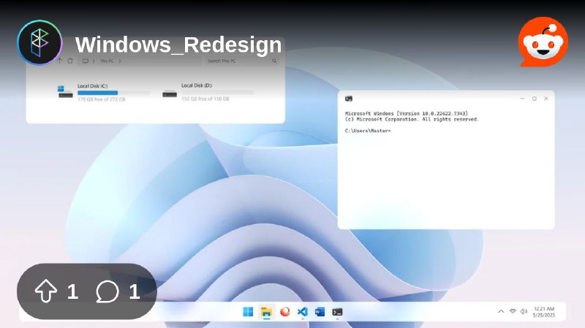The width and height of the screenshot is (585, 328).
Task: Close the Terminal window
Action: click(546, 99)
